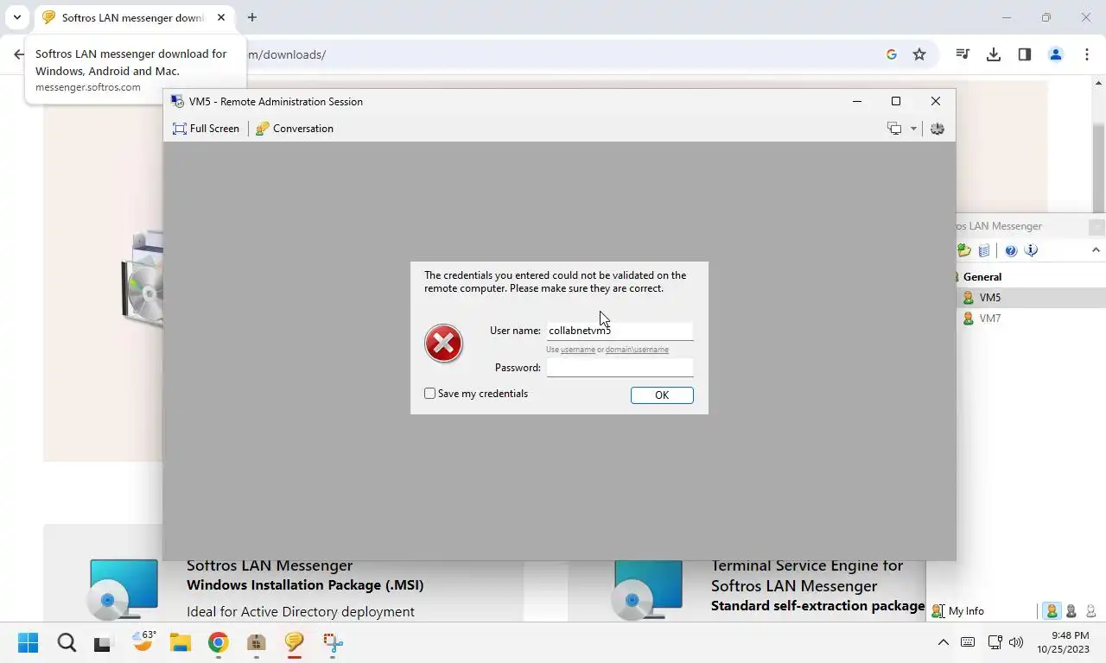1106x663 pixels.
Task: Bookmark this page with the star icon
Action: pos(919,54)
